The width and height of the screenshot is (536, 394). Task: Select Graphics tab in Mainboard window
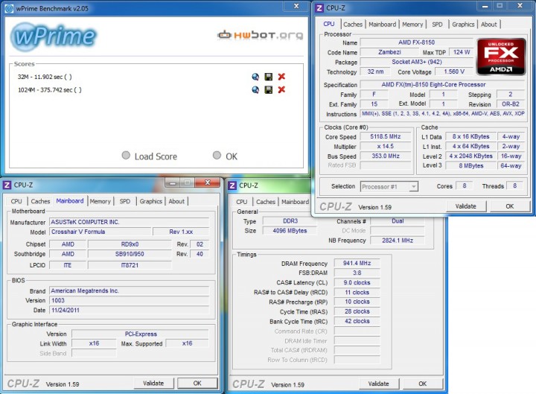click(x=150, y=201)
